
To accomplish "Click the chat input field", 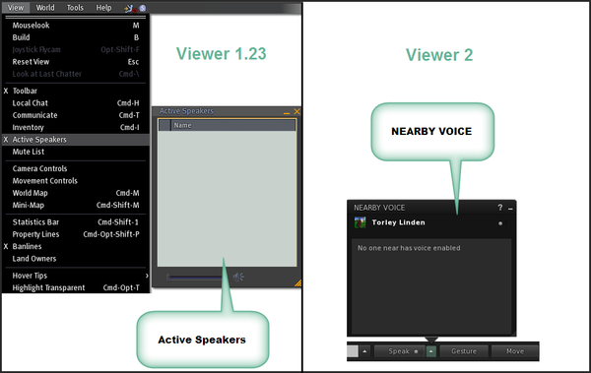I will 353,351.
